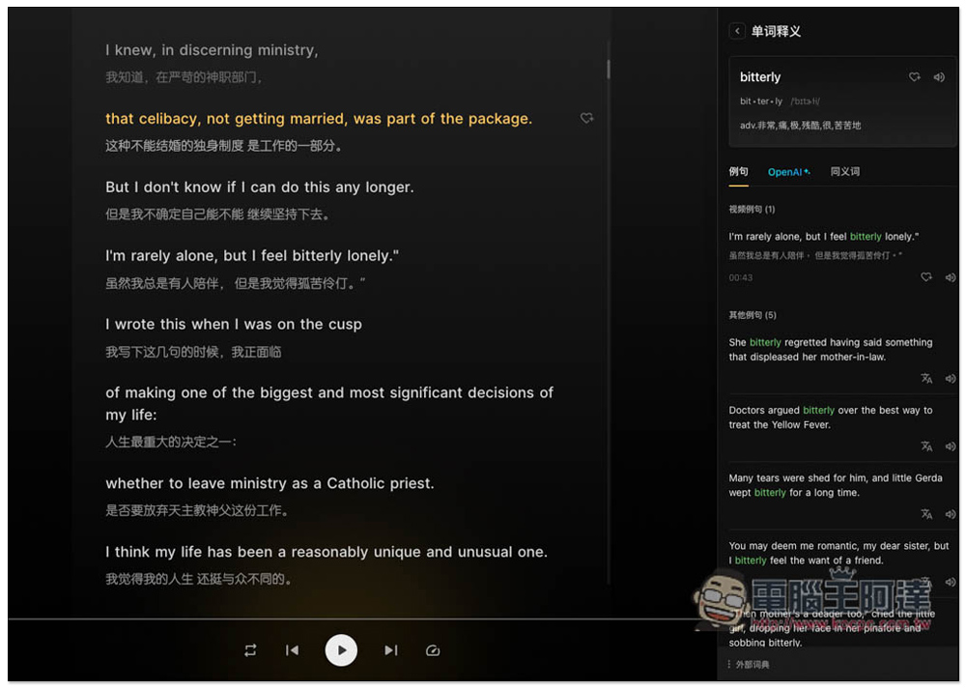Collapse the 单词释义 panel with back chevron

pos(737,31)
